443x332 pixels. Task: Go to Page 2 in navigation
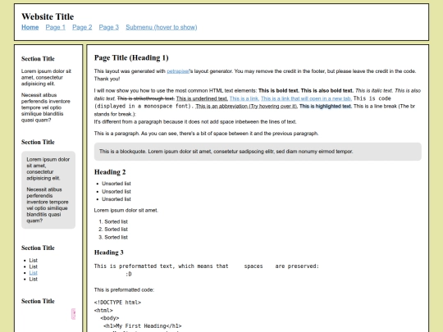[82, 27]
